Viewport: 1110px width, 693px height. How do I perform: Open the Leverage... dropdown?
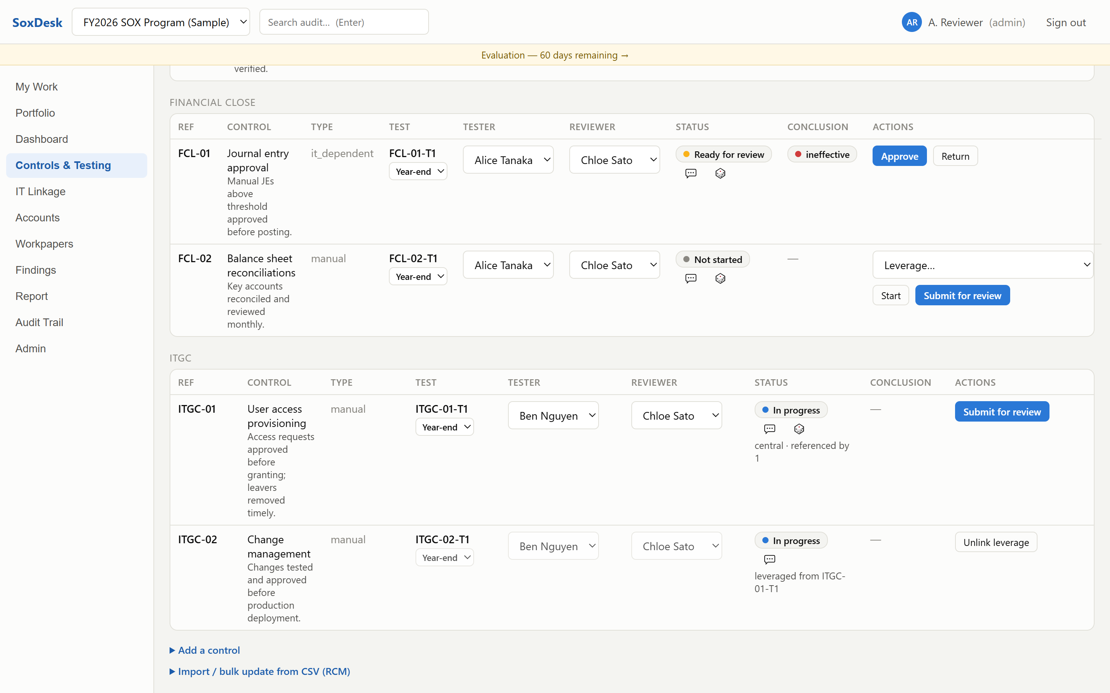(x=983, y=265)
